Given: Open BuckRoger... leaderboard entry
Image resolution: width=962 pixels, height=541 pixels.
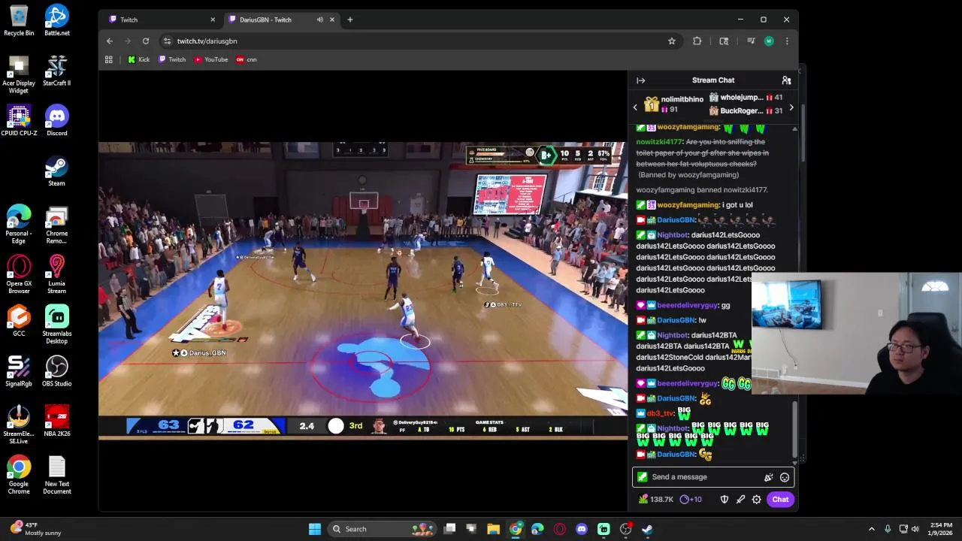Looking at the screenshot, I should [x=746, y=111].
